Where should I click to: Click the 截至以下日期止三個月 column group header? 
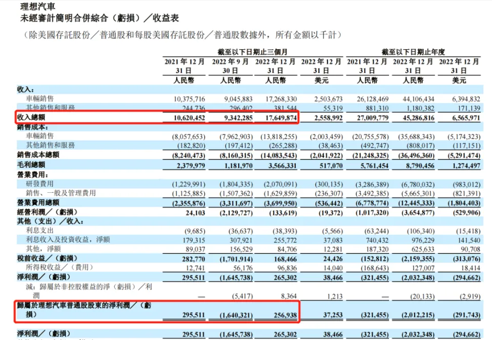(252, 52)
